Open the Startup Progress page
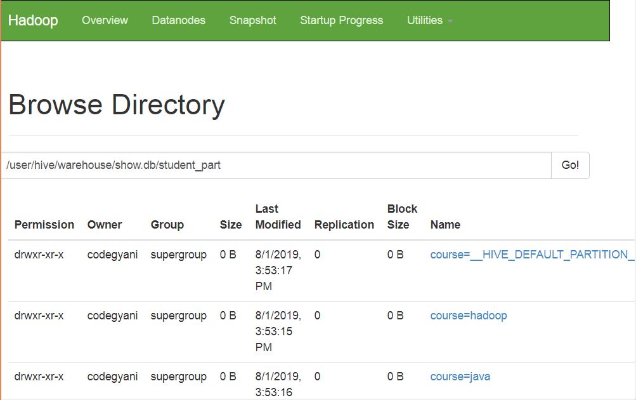 pos(341,20)
